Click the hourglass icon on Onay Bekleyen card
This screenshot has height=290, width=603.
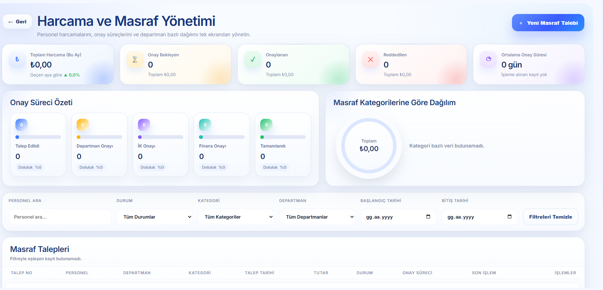pos(135,59)
